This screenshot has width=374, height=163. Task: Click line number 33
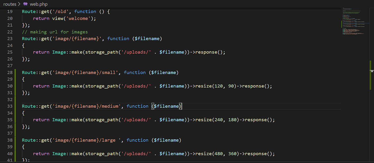[x=10, y=106]
